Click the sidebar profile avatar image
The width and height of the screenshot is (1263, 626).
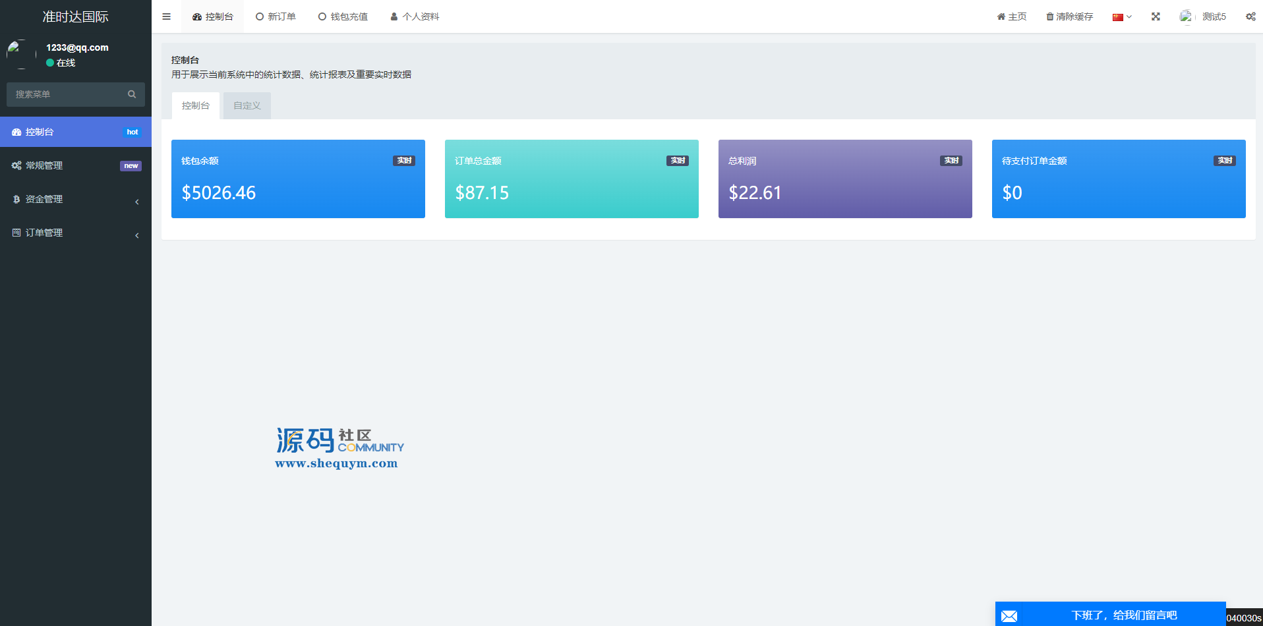(x=21, y=54)
